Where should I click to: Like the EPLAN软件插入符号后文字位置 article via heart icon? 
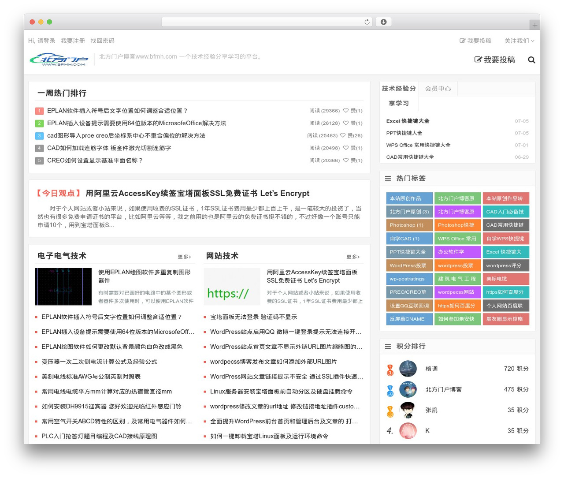[x=346, y=111]
